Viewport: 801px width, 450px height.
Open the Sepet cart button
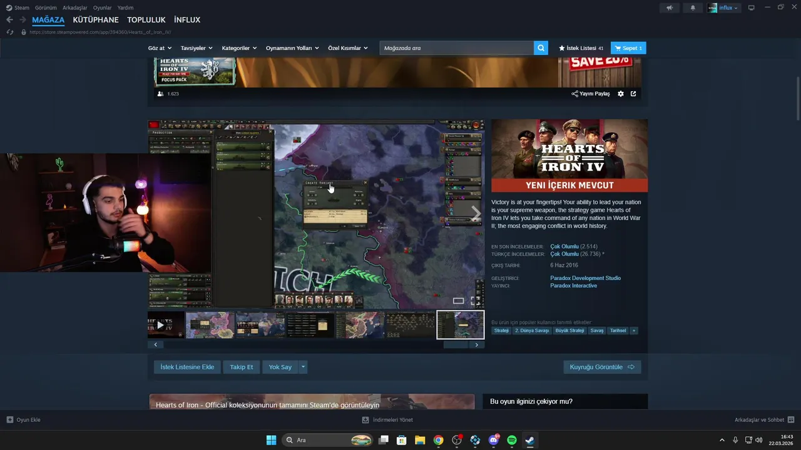(628, 48)
